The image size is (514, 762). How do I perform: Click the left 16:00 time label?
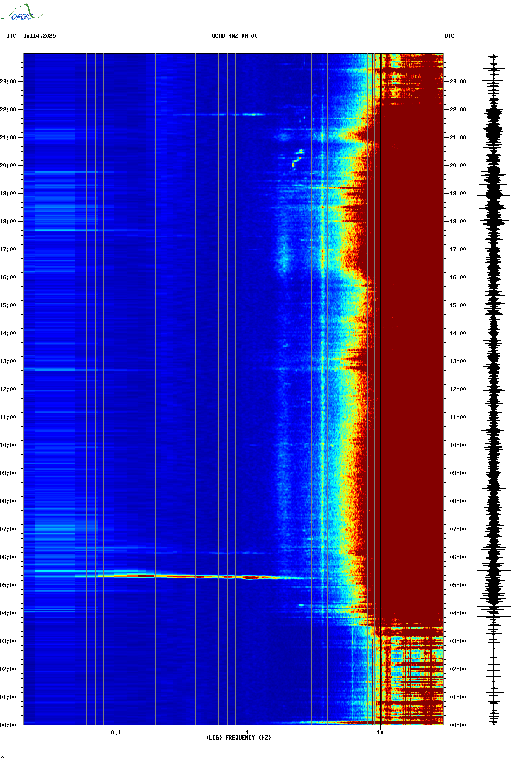click(8, 277)
